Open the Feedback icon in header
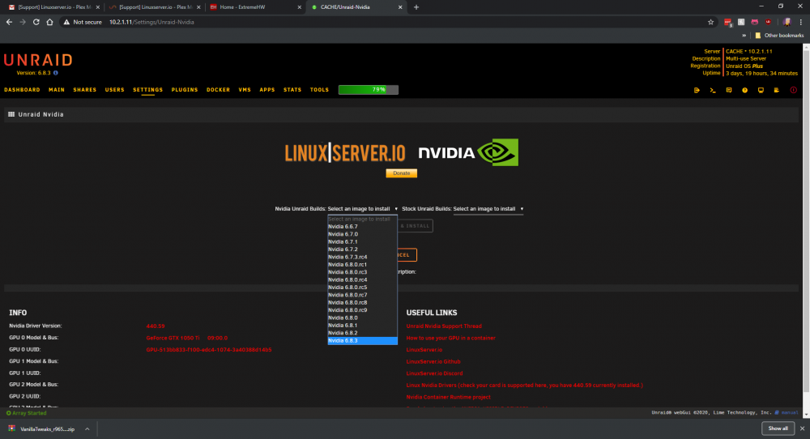Image resolution: width=810 pixels, height=439 pixels. click(x=728, y=91)
